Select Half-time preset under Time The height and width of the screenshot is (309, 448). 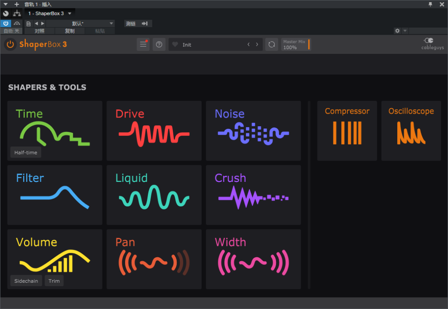pyautogui.click(x=26, y=153)
